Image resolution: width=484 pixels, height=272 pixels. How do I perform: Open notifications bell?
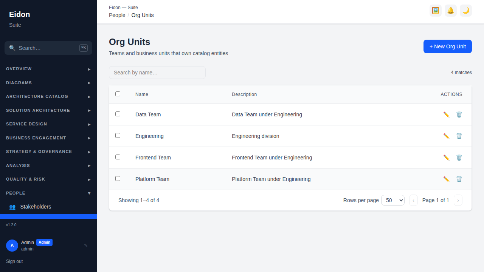[451, 11]
